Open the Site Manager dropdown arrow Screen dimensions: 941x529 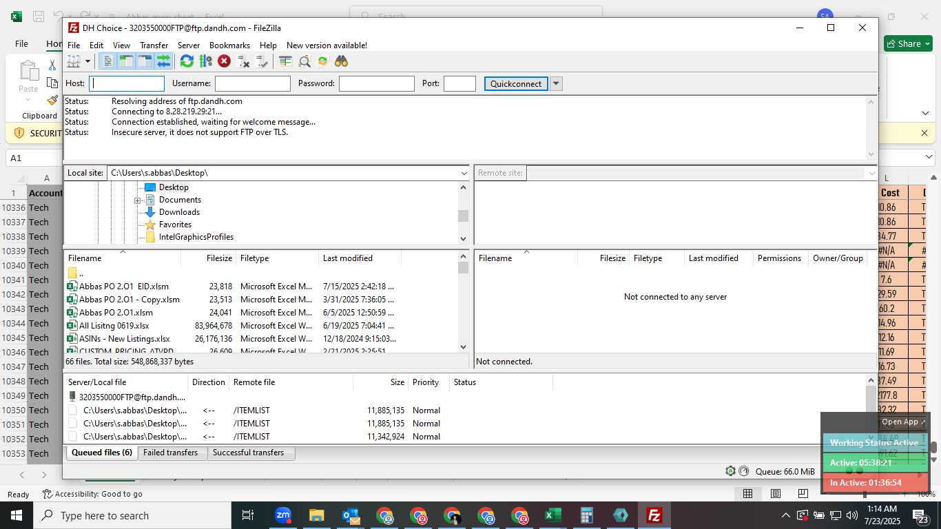click(x=87, y=61)
